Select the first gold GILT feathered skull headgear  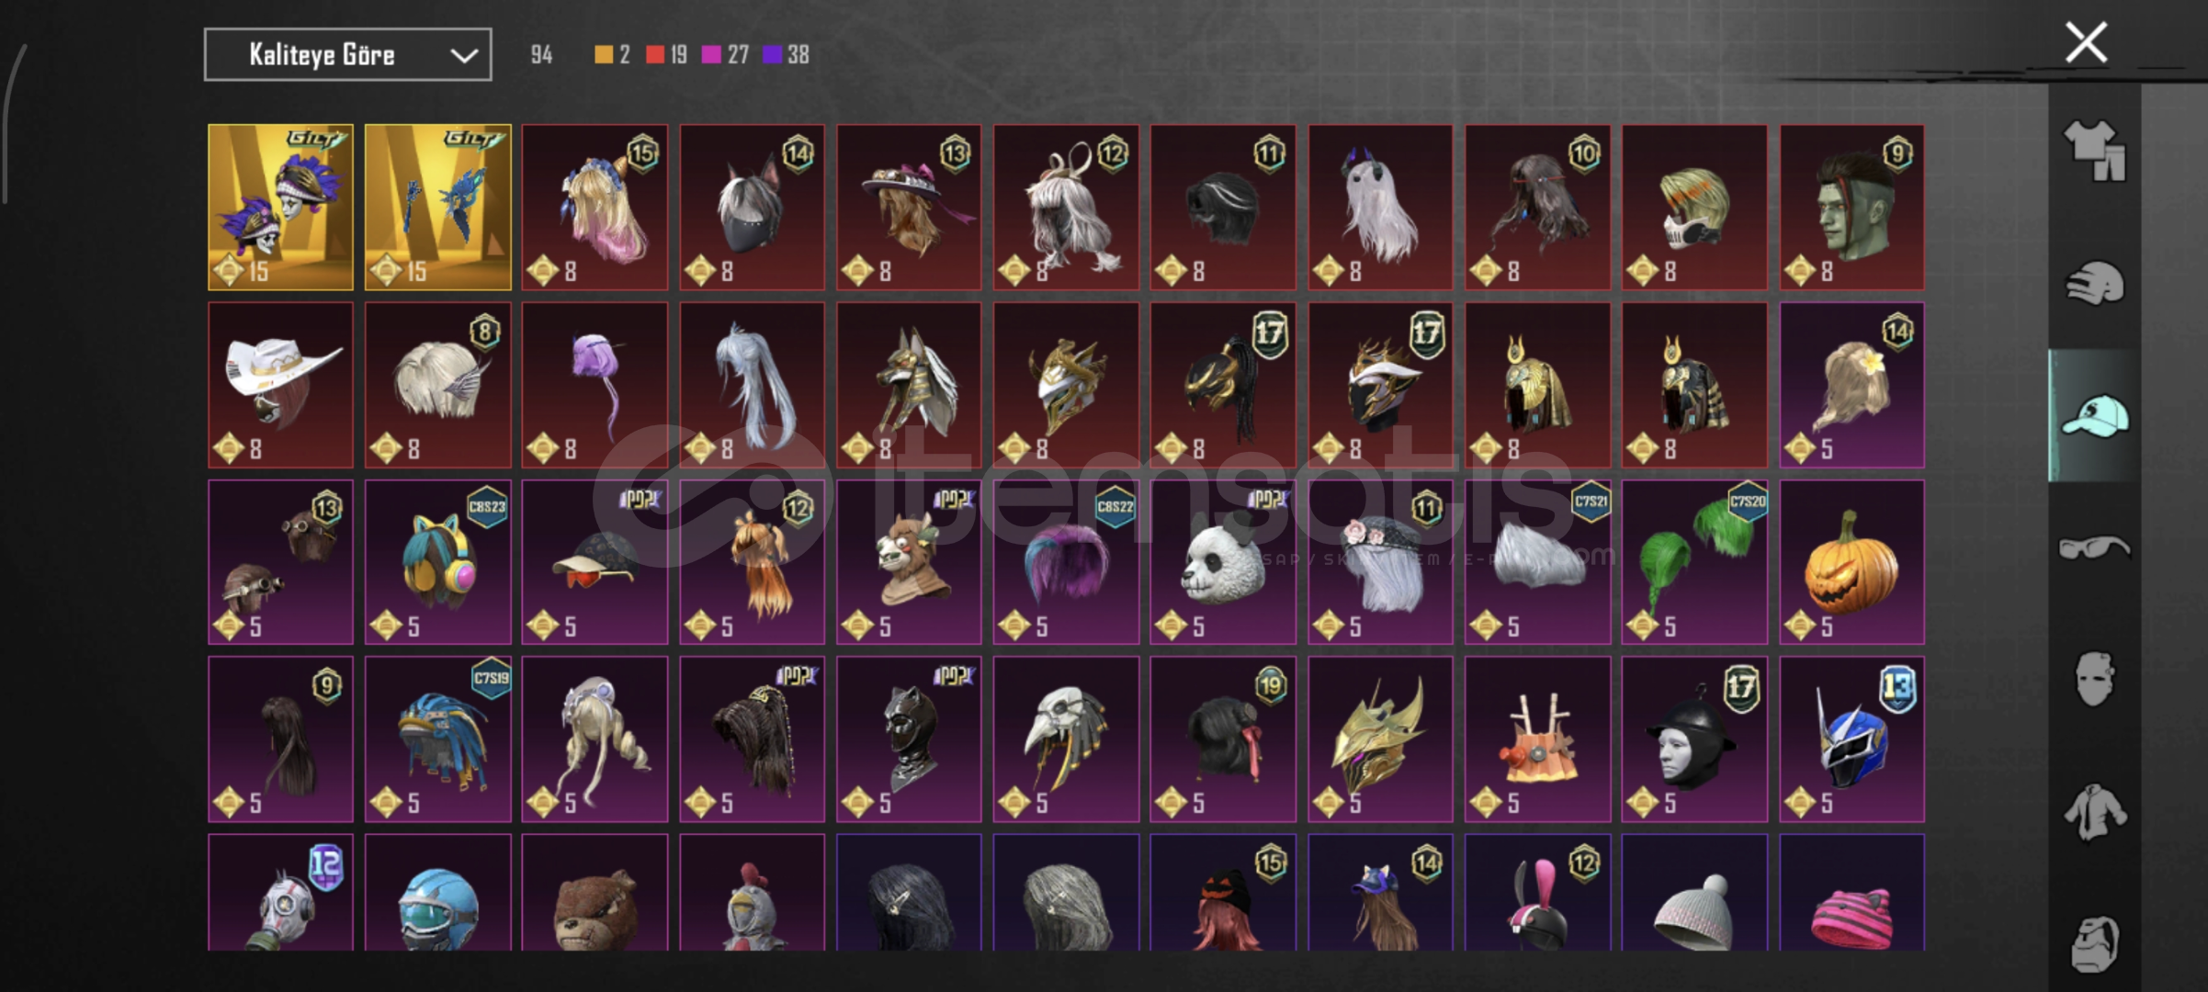tap(280, 208)
